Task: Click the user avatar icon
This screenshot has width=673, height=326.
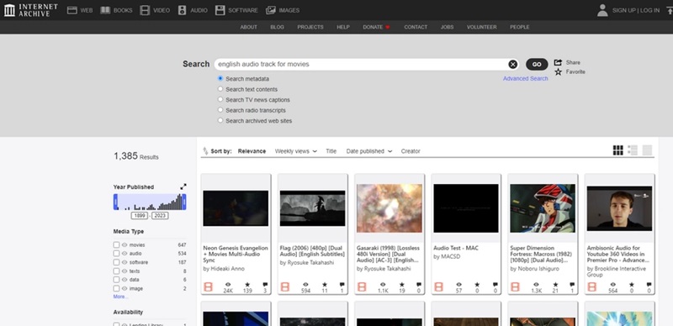Action: [x=602, y=10]
